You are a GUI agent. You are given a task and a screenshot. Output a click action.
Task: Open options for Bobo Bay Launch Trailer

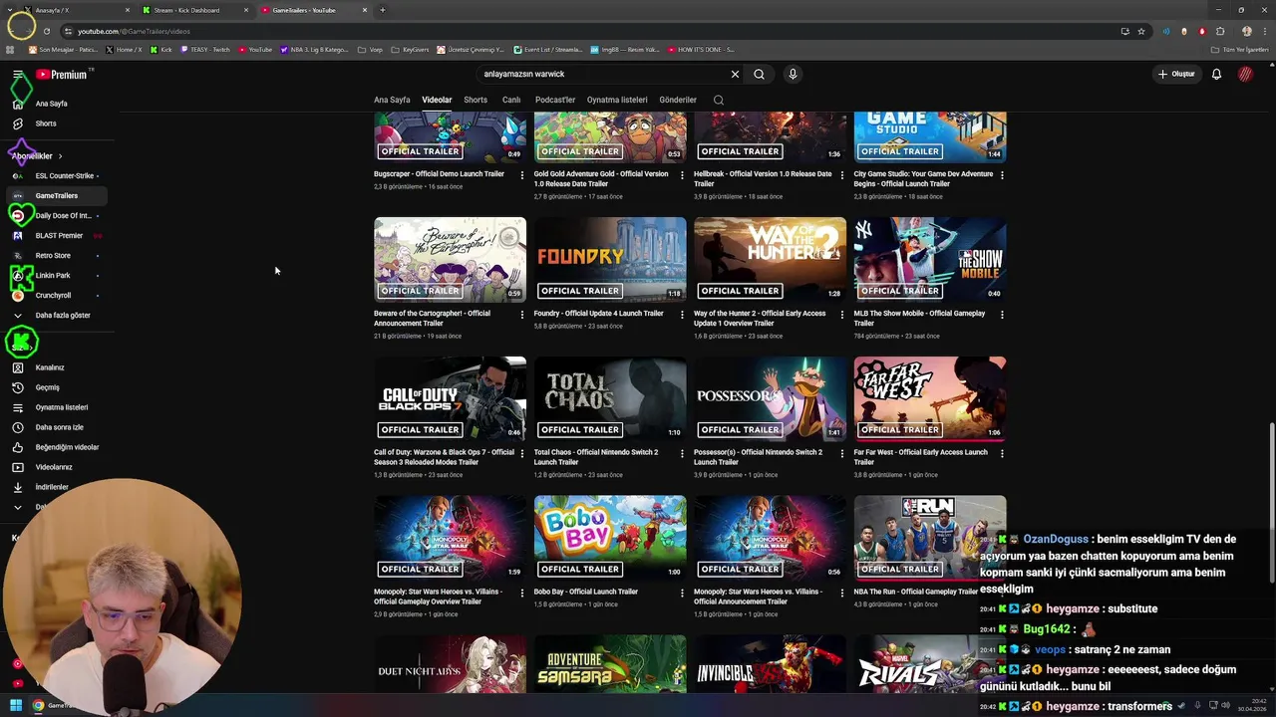pos(682,593)
